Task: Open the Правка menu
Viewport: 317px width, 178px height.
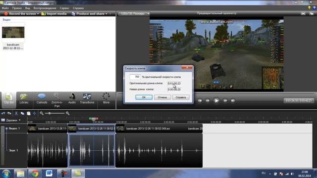Action: click(x=17, y=8)
